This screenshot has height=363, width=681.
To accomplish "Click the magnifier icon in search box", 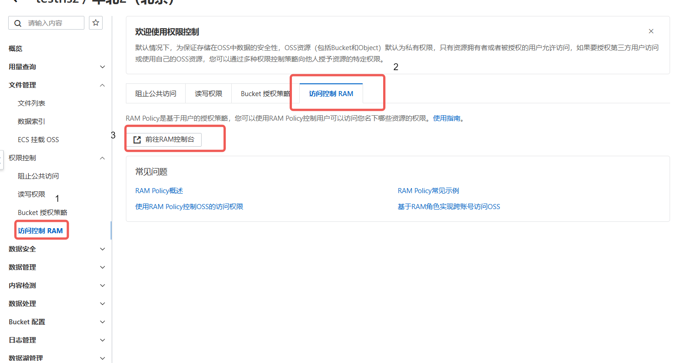I will [x=18, y=23].
